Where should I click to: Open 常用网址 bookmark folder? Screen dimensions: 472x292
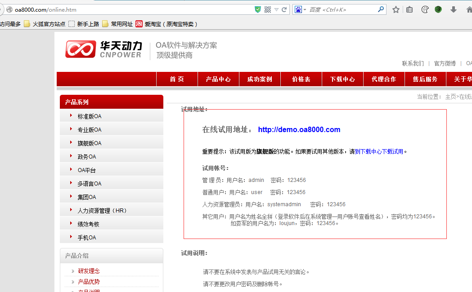(117, 24)
